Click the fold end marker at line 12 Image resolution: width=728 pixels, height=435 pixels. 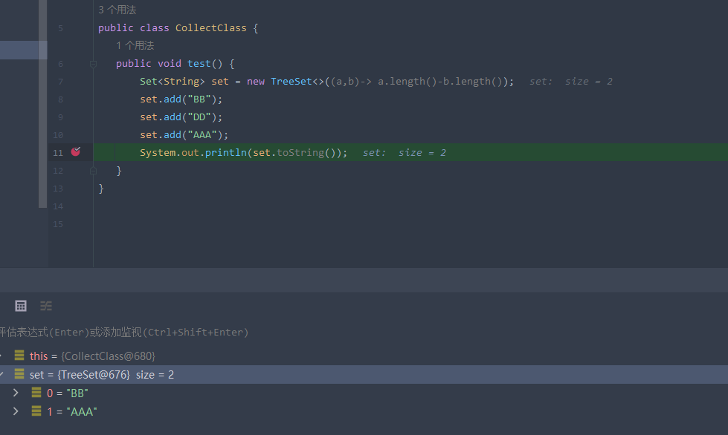point(93,171)
